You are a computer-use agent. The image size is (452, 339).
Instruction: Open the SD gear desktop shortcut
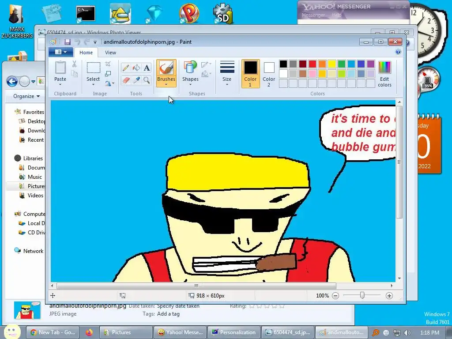[x=223, y=14]
